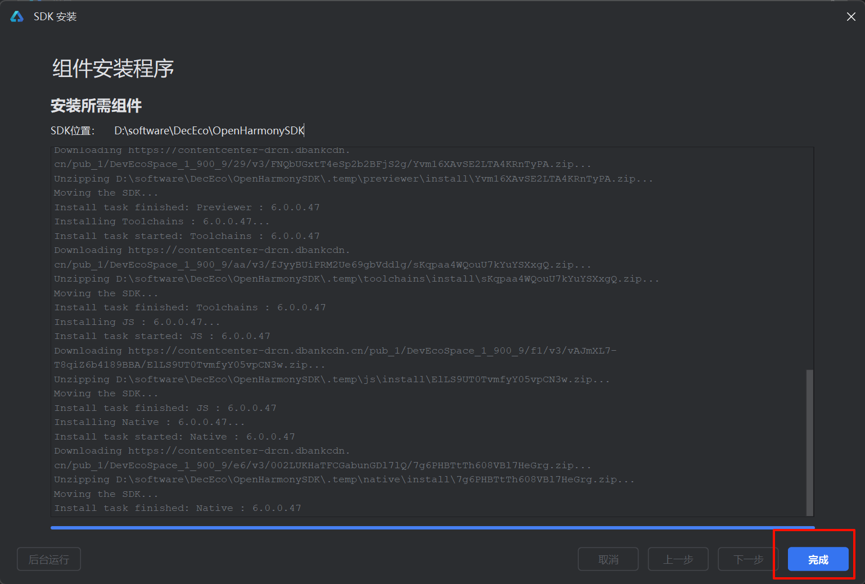The height and width of the screenshot is (584, 865).
Task: Click the SDK 安装 window title text
Action: click(55, 17)
